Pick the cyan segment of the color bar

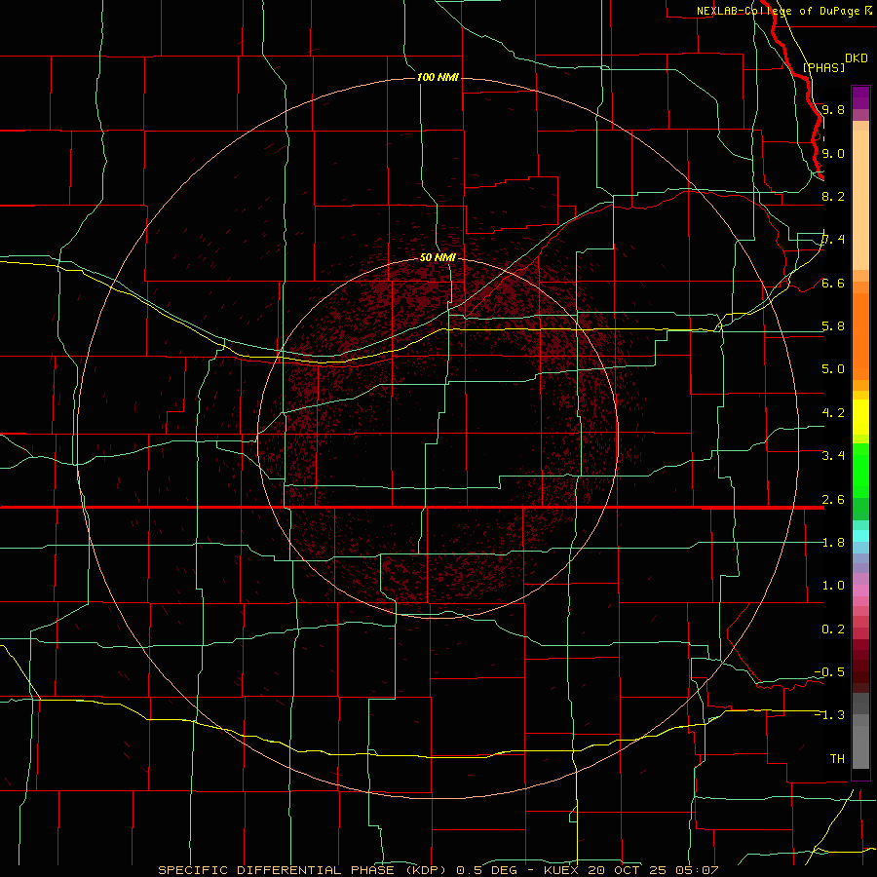860,536
